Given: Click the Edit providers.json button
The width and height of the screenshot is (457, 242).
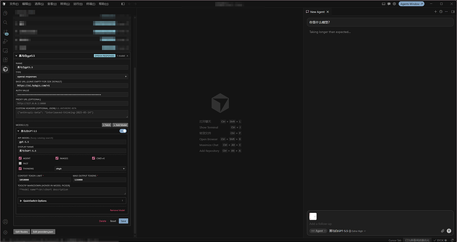Looking at the screenshot, I should coord(43,232).
